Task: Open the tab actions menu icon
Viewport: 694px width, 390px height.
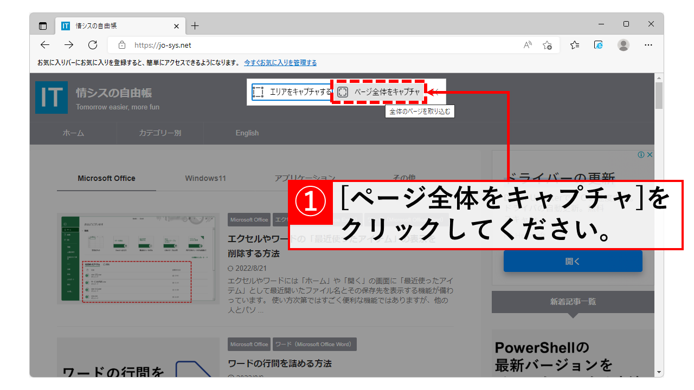Action: pos(43,26)
